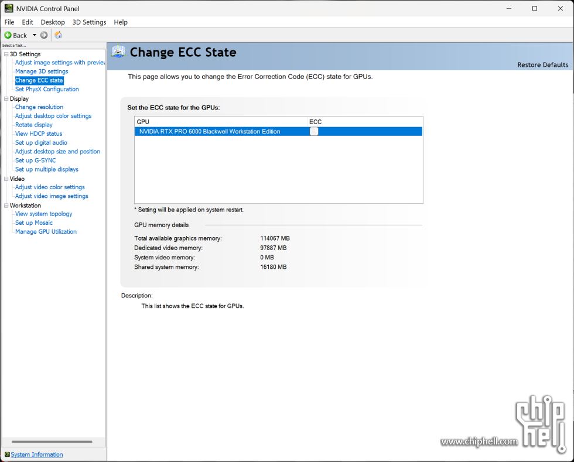574x462 pixels.
Task: Open Set up multiple displays
Action: coord(47,169)
